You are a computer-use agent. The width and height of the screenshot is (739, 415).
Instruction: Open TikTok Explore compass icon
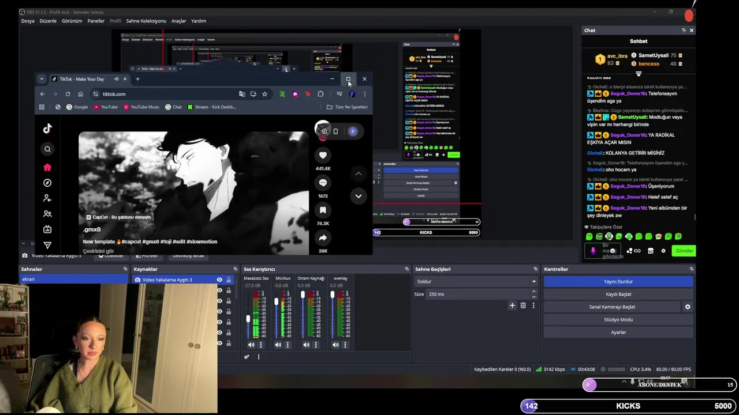point(47,183)
